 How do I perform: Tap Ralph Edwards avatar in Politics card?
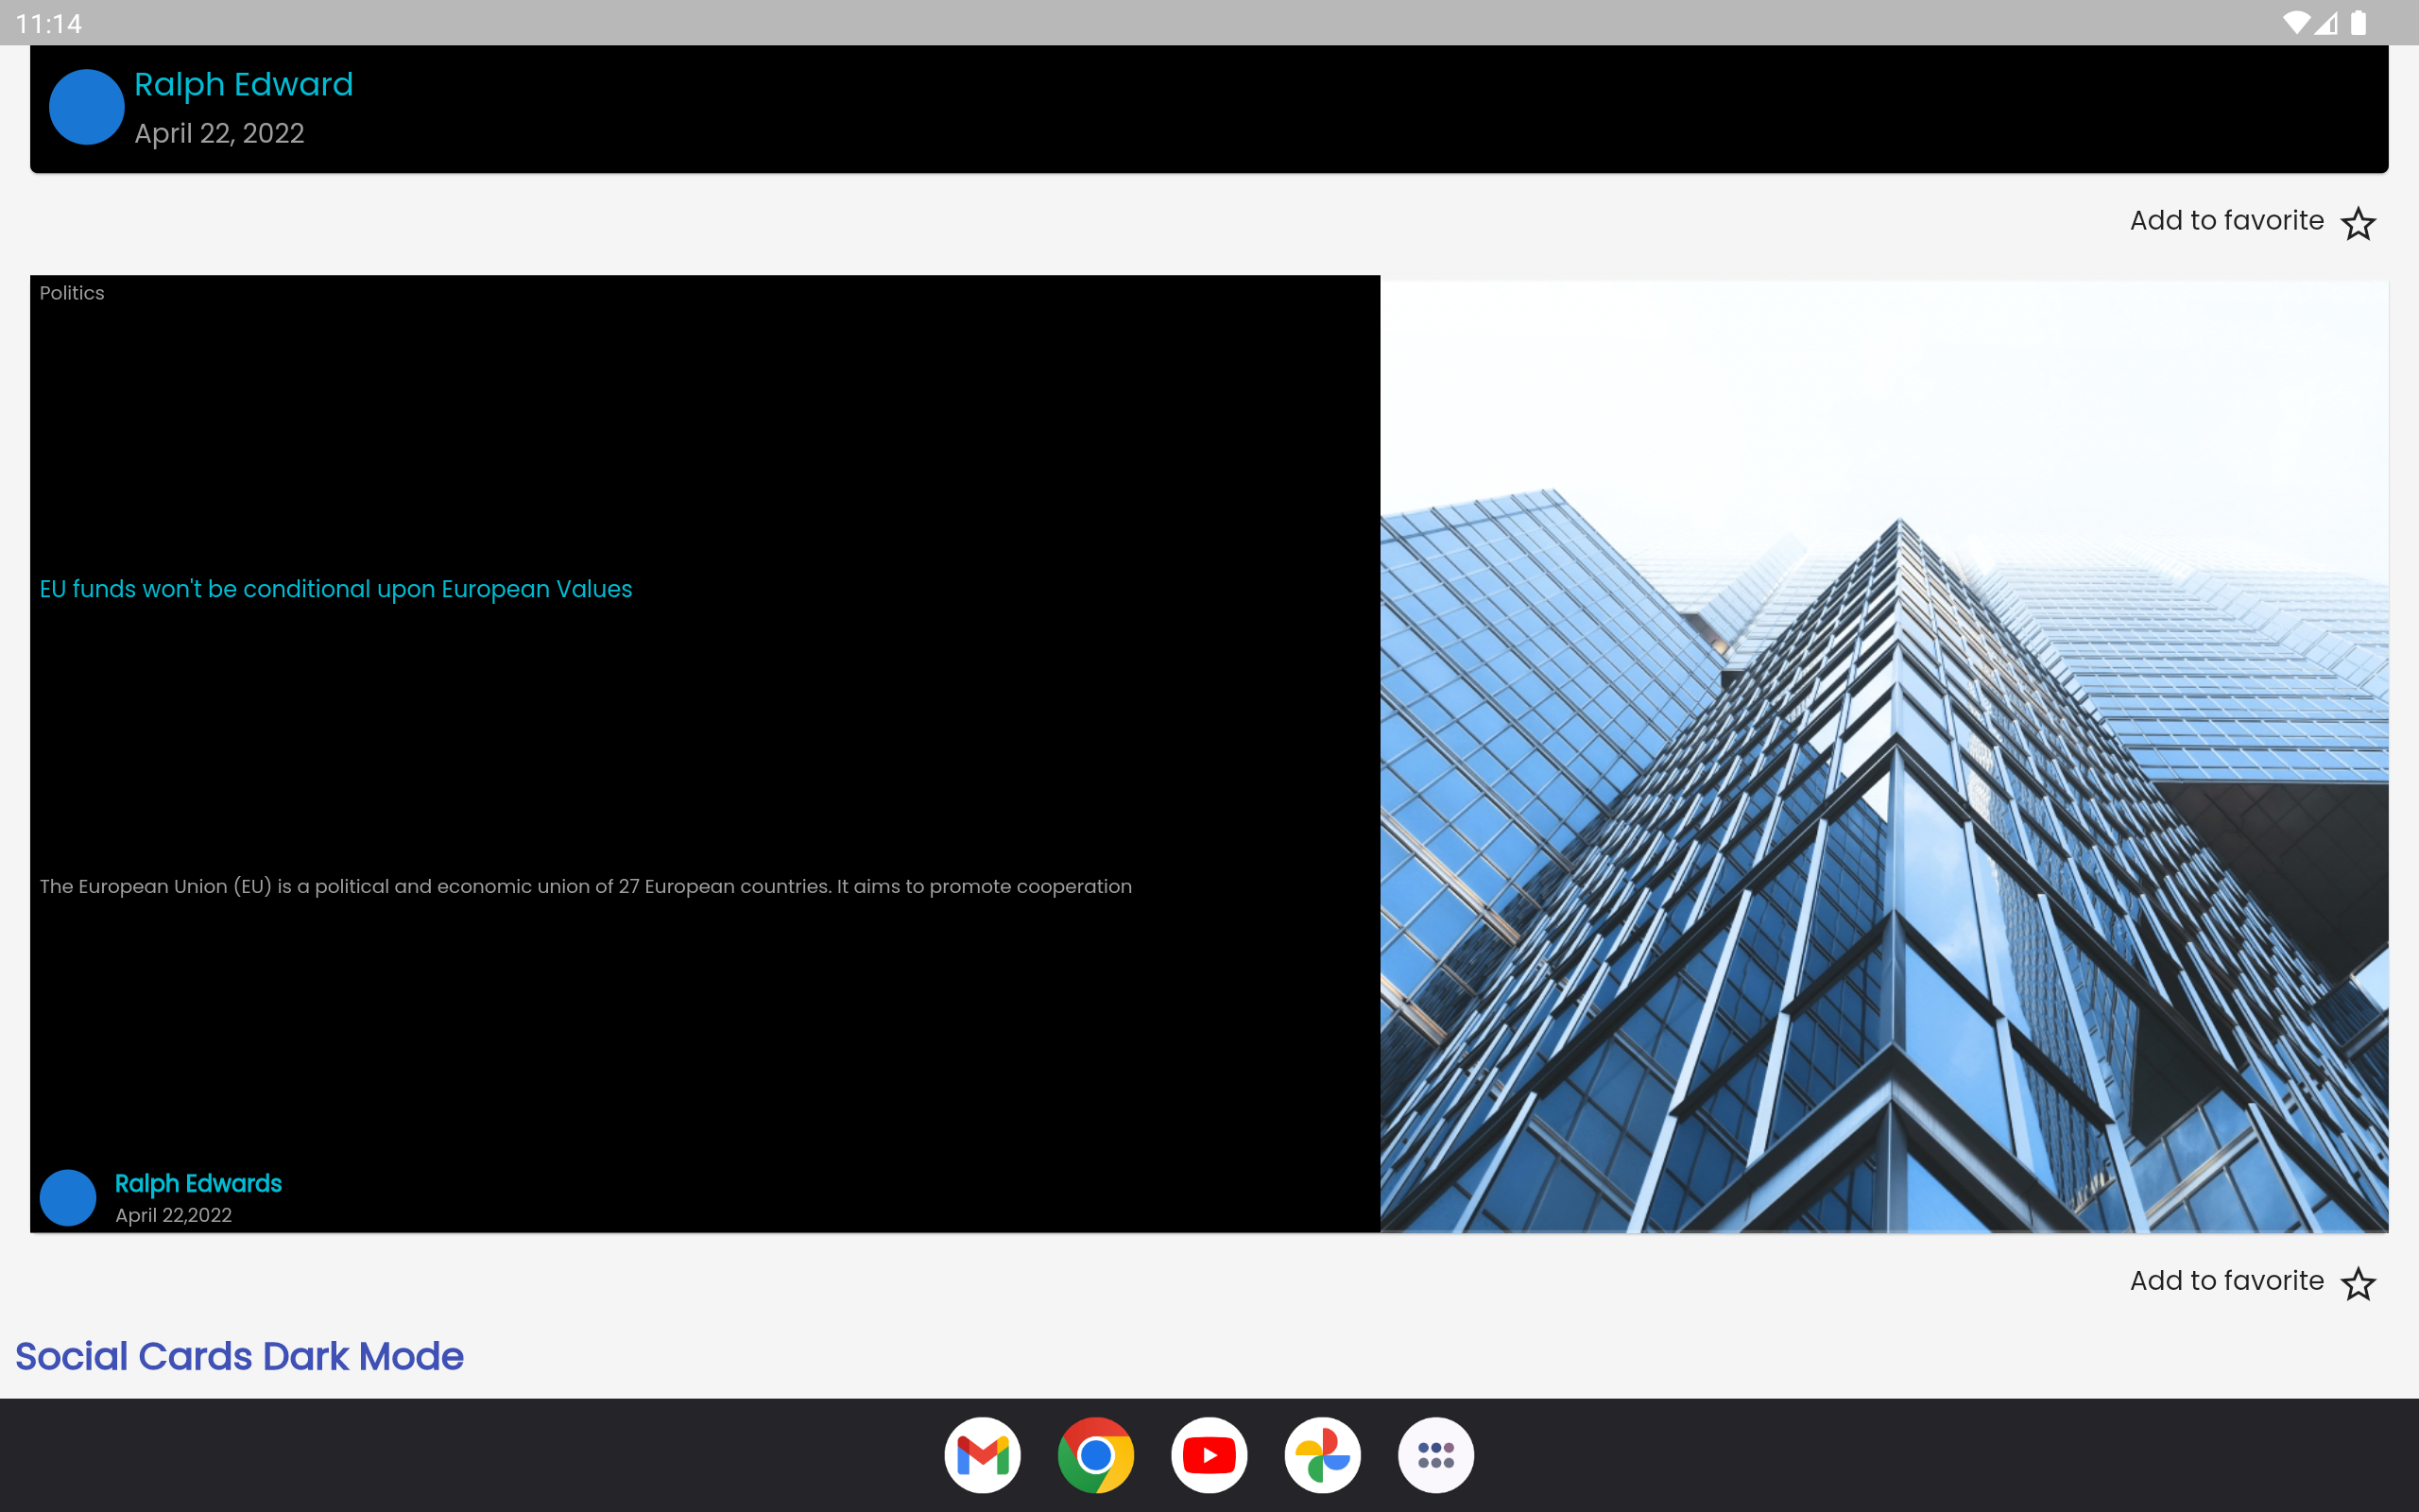[68, 1197]
